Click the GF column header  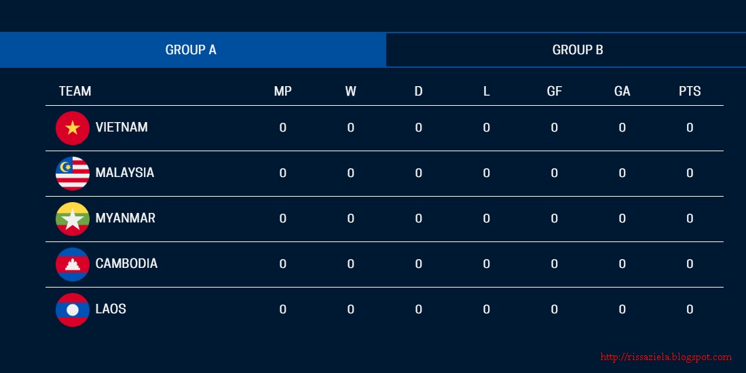(555, 92)
